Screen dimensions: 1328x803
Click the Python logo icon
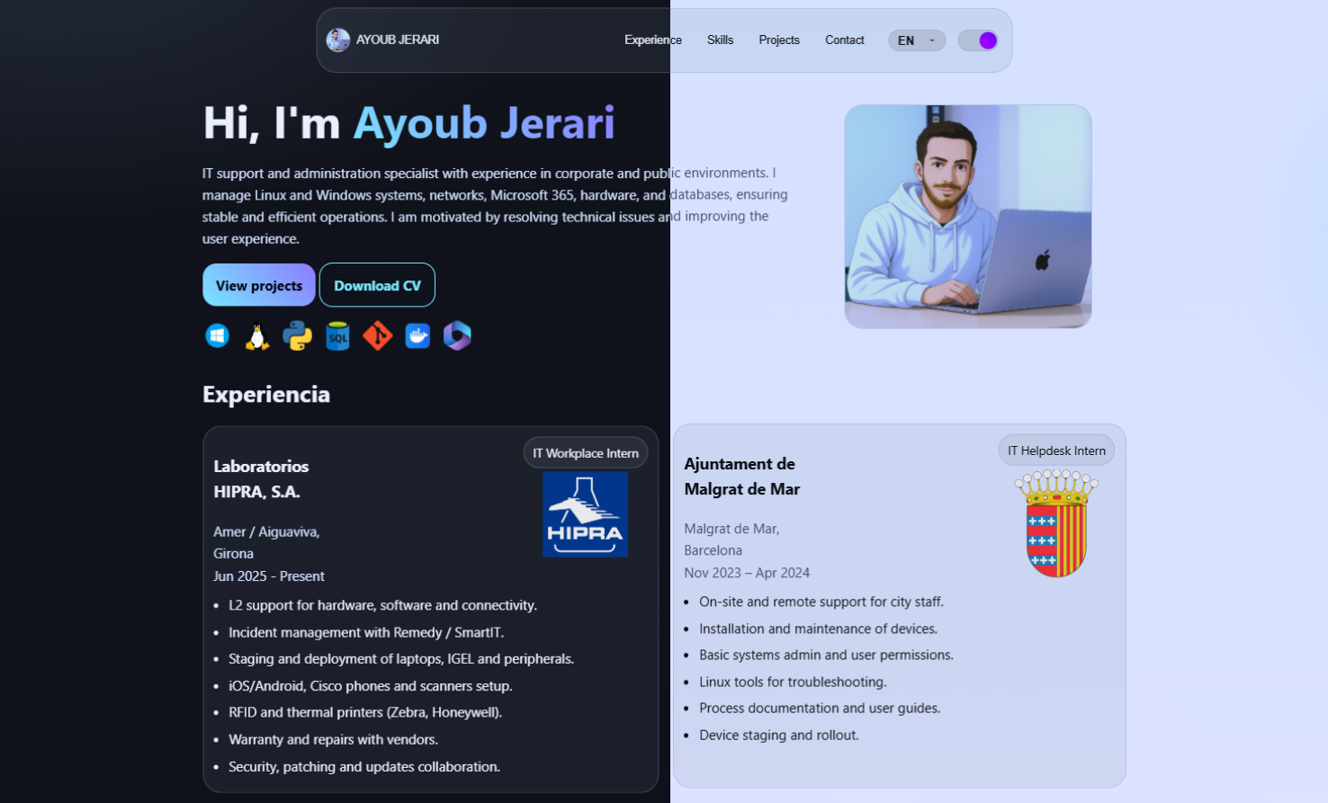pos(297,336)
